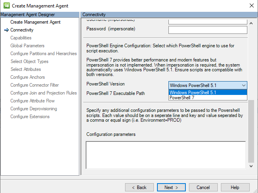Click the Username (impersonate) text field
The width and height of the screenshot is (258, 193).
click(x=208, y=21)
